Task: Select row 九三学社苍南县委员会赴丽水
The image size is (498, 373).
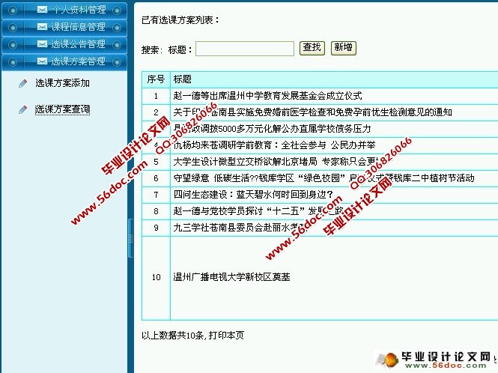Action: (x=320, y=228)
